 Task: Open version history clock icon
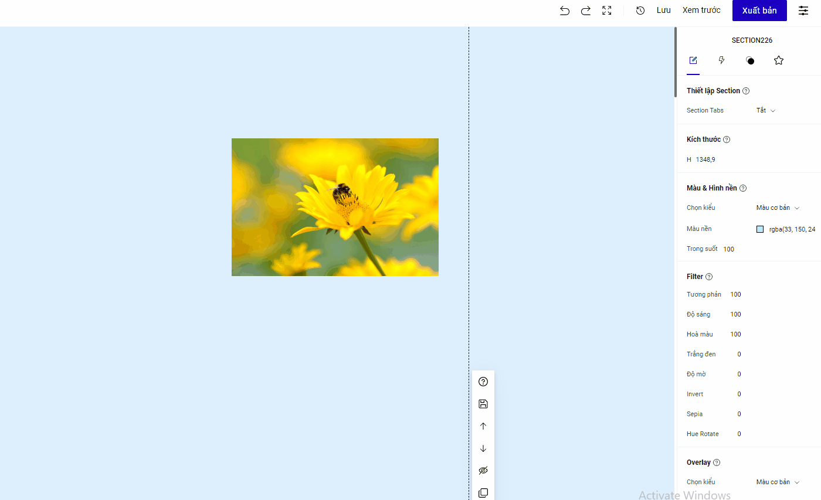(640, 11)
